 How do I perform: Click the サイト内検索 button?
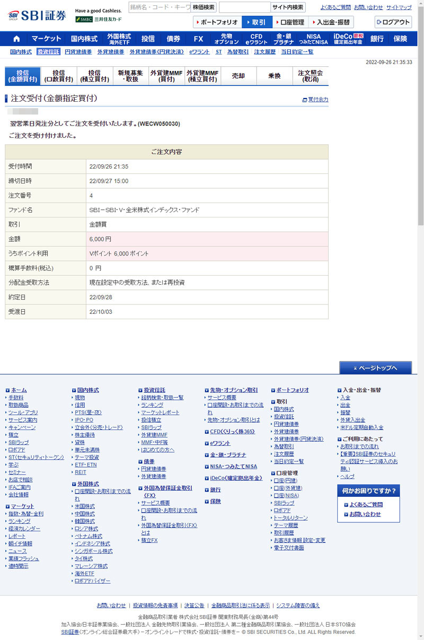[x=288, y=7]
